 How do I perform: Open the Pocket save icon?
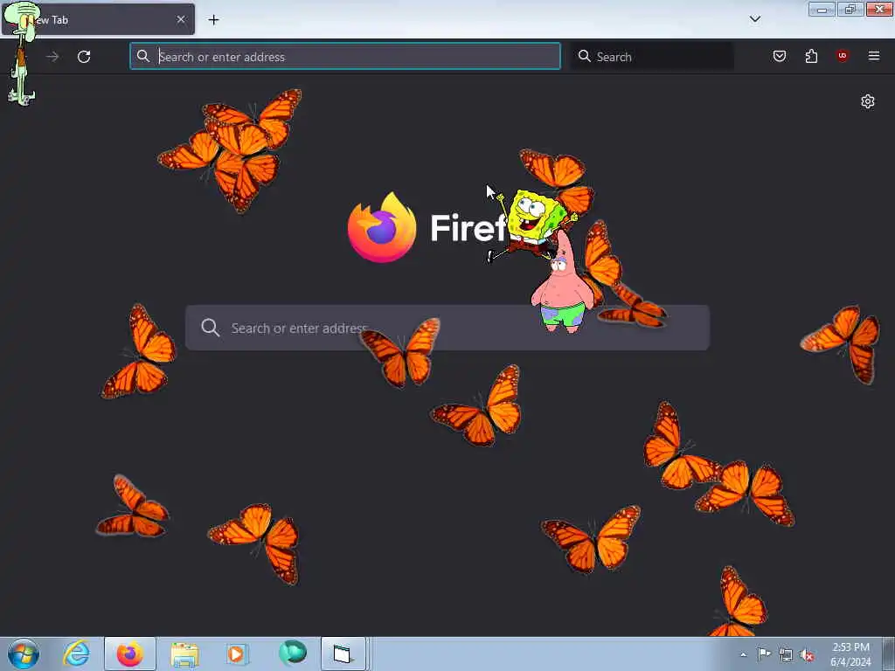pos(779,56)
